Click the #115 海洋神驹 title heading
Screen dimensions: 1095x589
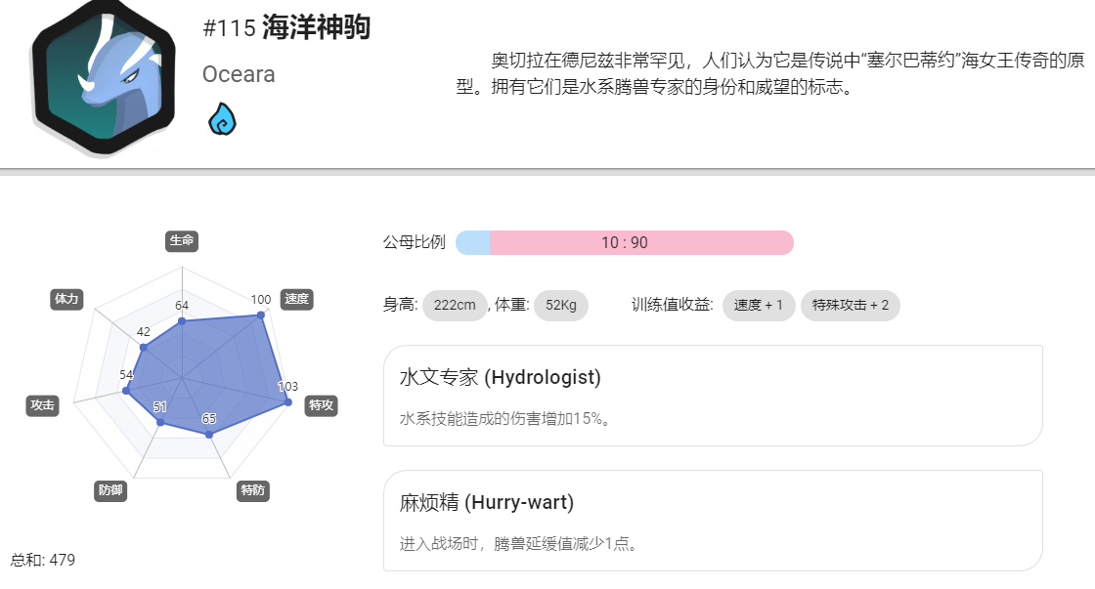(x=286, y=28)
